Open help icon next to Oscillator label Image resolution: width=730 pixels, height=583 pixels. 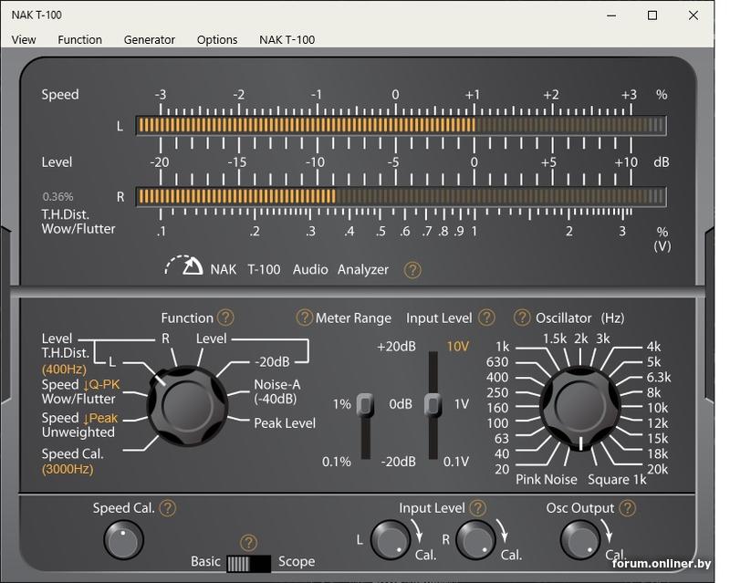pyautogui.click(x=522, y=318)
